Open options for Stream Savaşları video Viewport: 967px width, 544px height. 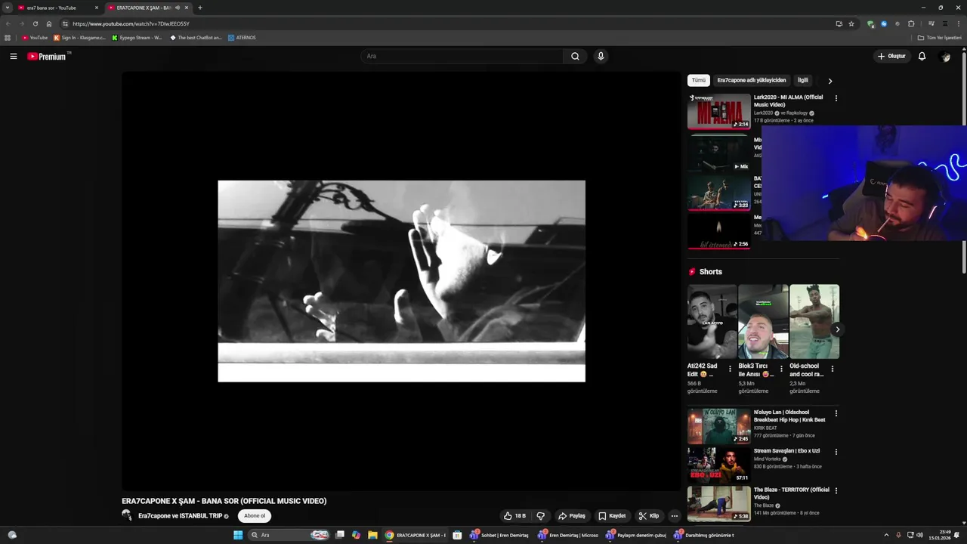[836, 452]
